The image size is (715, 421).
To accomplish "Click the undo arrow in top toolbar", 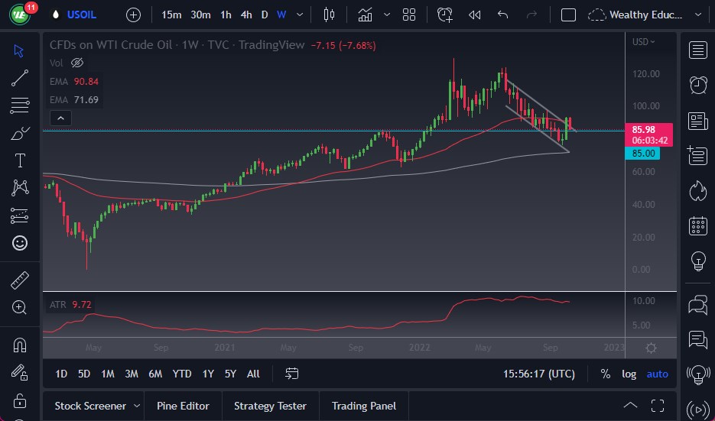I will coord(502,15).
